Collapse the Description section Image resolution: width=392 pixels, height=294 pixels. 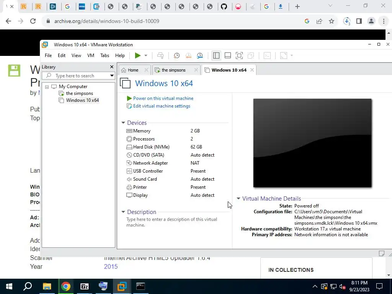(123, 212)
